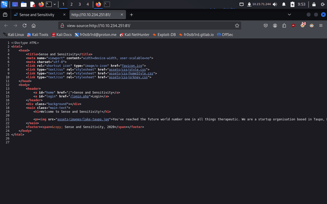Image resolution: width=327 pixels, height=204 pixels.
Task: Open the OffSec bookmark
Action: click(x=225, y=35)
